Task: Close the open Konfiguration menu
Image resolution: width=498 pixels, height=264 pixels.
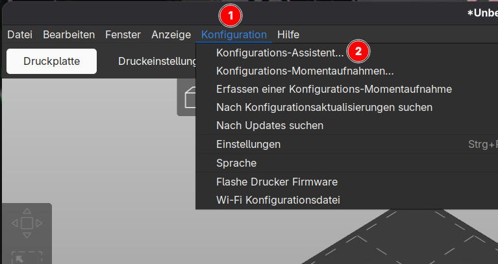Action: click(234, 34)
